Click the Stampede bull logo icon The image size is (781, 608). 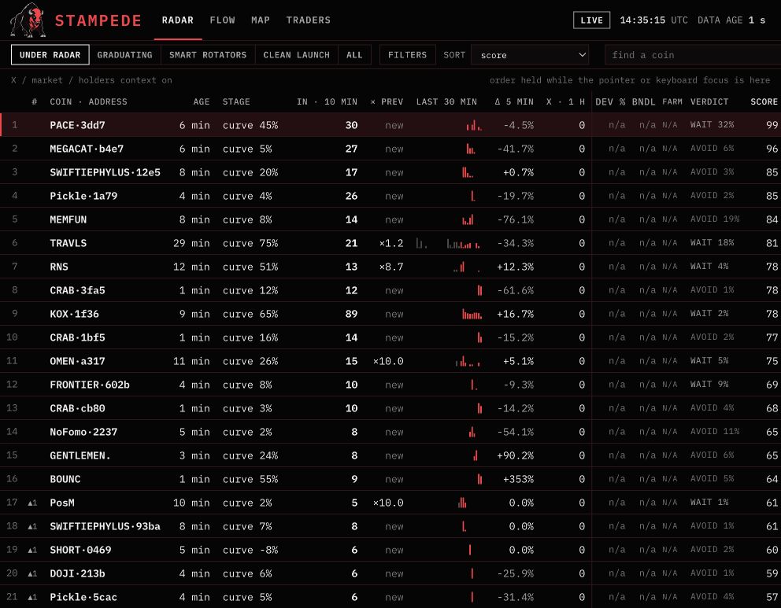[x=28, y=20]
